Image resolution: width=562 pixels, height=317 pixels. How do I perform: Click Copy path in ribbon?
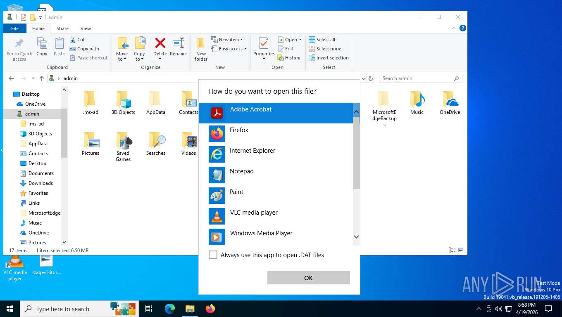tap(84, 49)
